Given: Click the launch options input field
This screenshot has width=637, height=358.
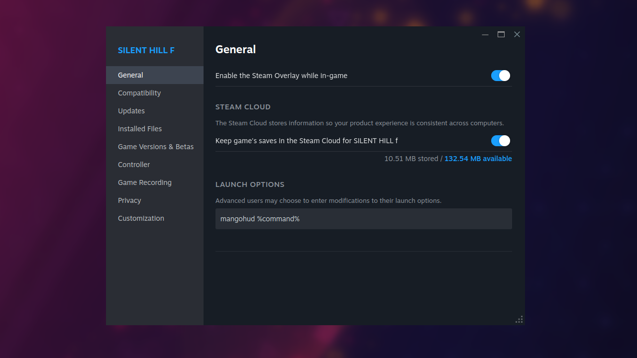Looking at the screenshot, I should click(x=363, y=219).
